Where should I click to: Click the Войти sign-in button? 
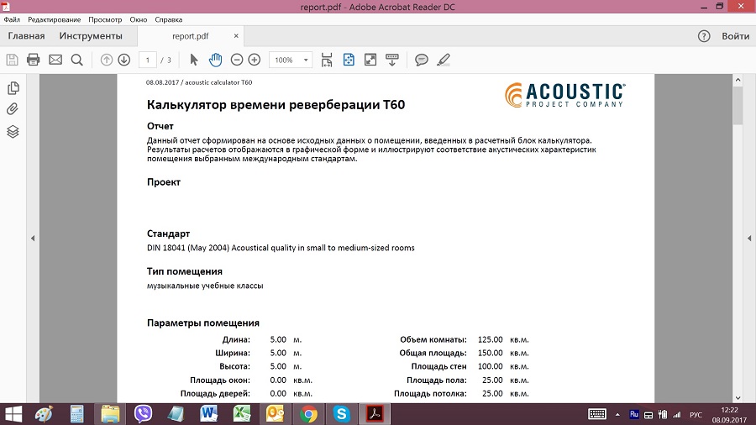(735, 36)
